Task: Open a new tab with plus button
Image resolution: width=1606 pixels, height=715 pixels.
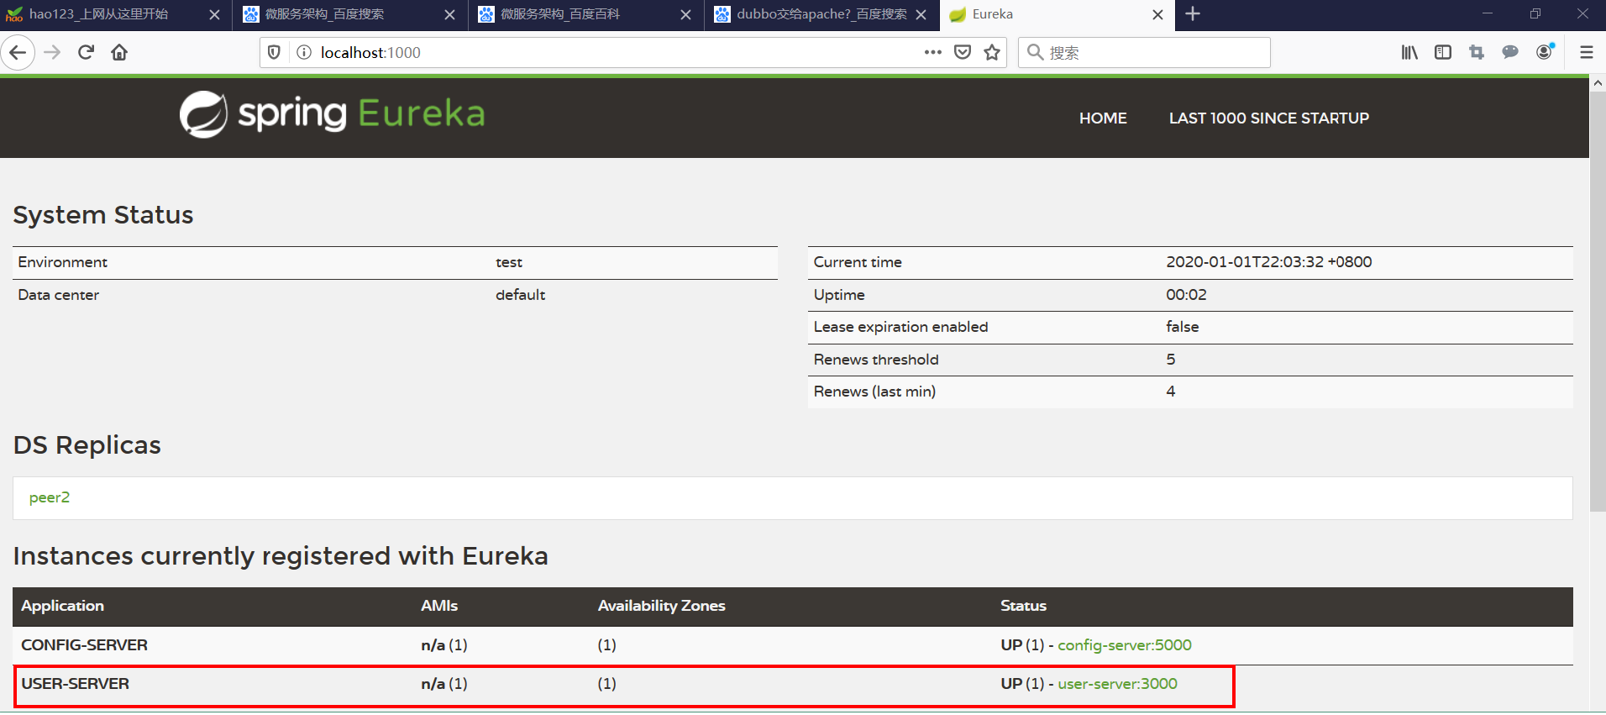Action: pyautogui.click(x=1193, y=14)
